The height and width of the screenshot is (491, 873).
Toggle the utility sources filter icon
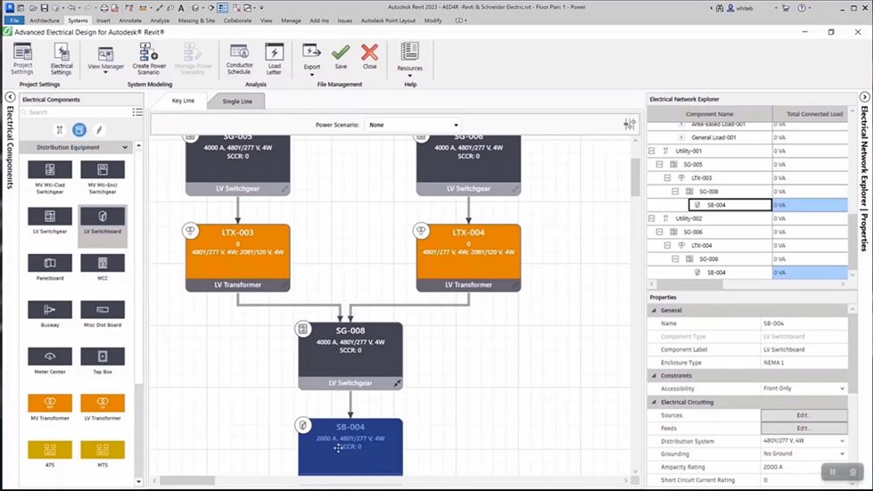point(60,129)
